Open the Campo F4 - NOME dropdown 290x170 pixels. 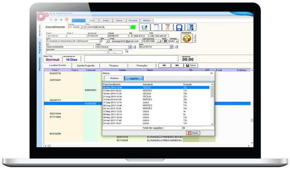click(x=82, y=27)
